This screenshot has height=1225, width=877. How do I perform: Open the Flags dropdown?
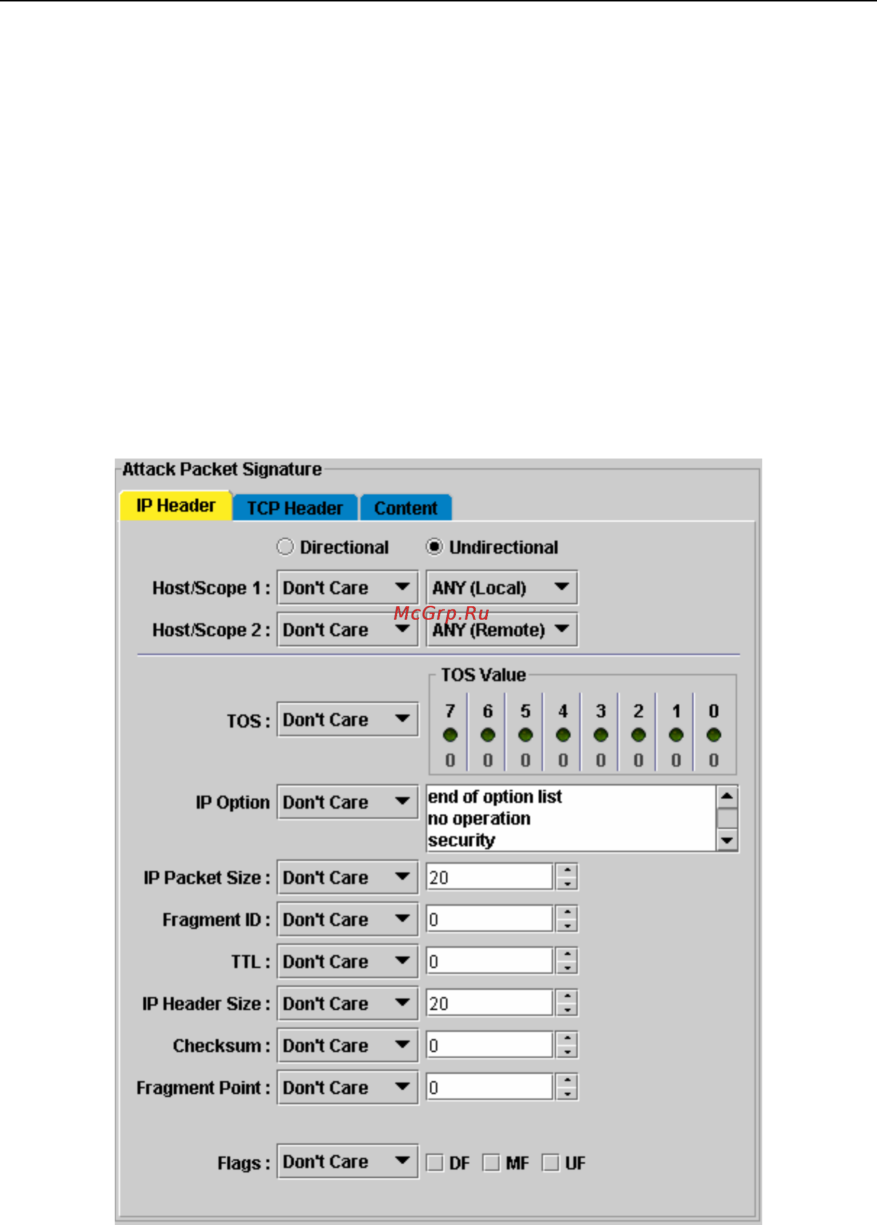(347, 1162)
